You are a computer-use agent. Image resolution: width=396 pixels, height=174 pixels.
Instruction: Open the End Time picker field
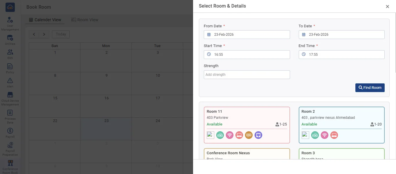point(341,55)
